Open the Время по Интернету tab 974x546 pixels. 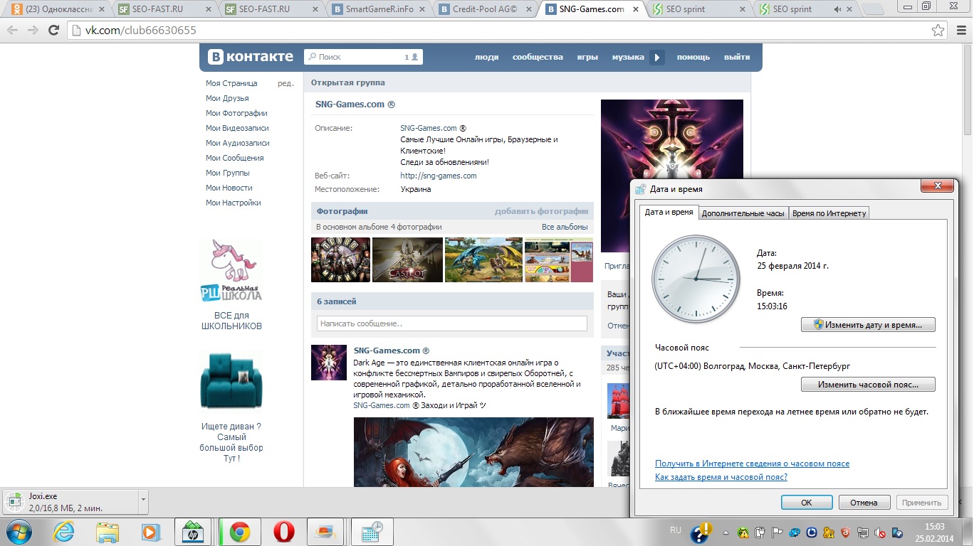(x=829, y=213)
